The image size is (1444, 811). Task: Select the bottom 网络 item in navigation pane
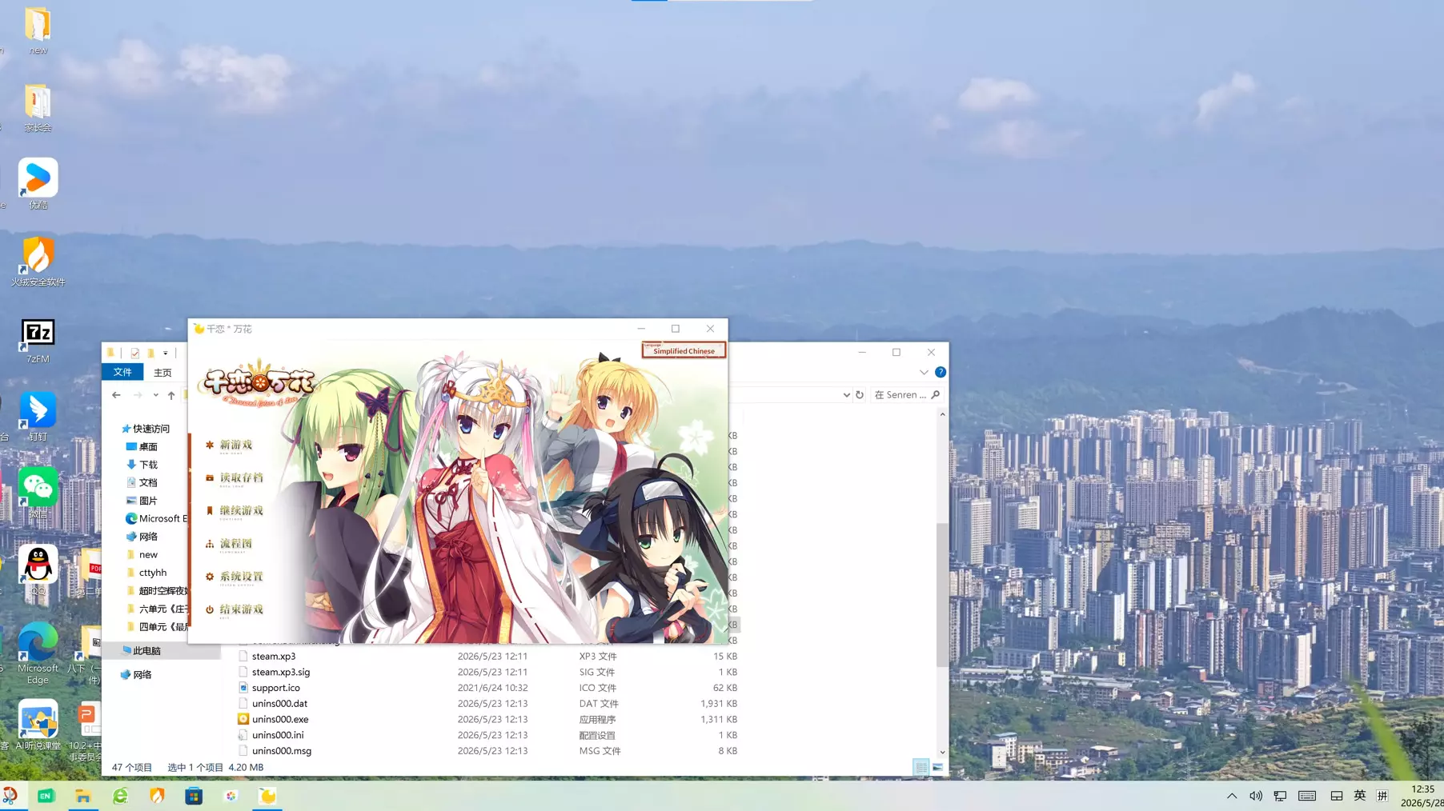coord(136,675)
